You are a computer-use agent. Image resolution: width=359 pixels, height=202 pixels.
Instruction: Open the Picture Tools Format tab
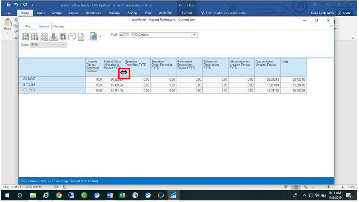click(x=187, y=13)
